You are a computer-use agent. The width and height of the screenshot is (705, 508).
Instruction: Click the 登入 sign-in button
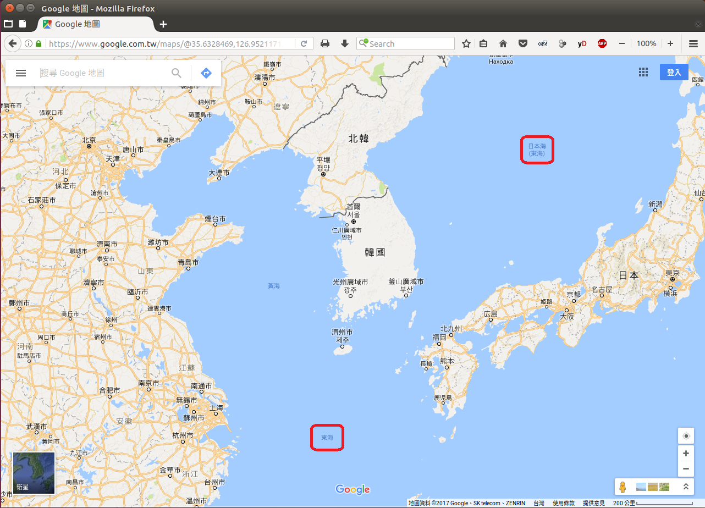pyautogui.click(x=674, y=73)
